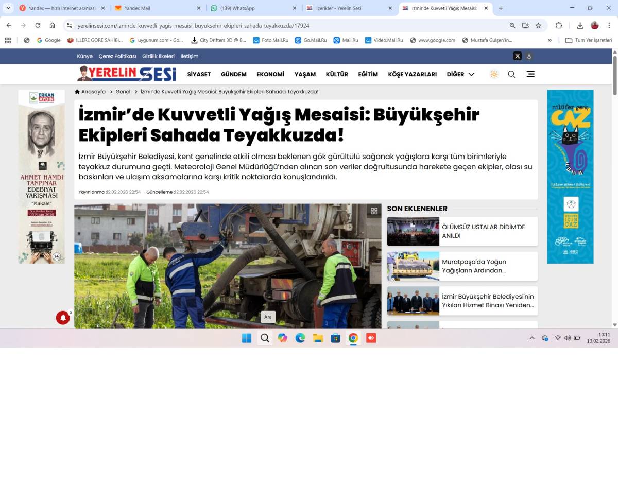Expand the hidden bookmarks overflow chevron
This screenshot has height=484, width=618.
550,40
